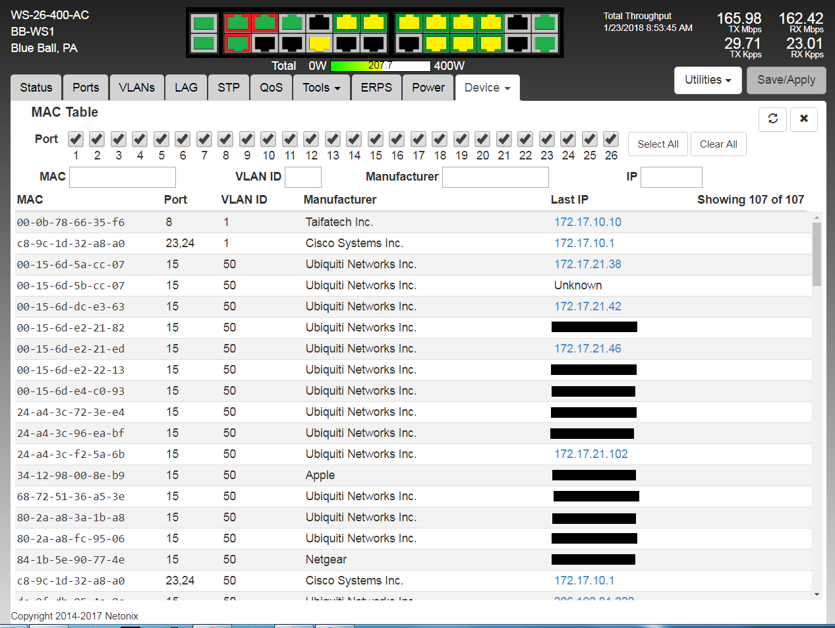Open the Tools dropdown menu

point(321,88)
